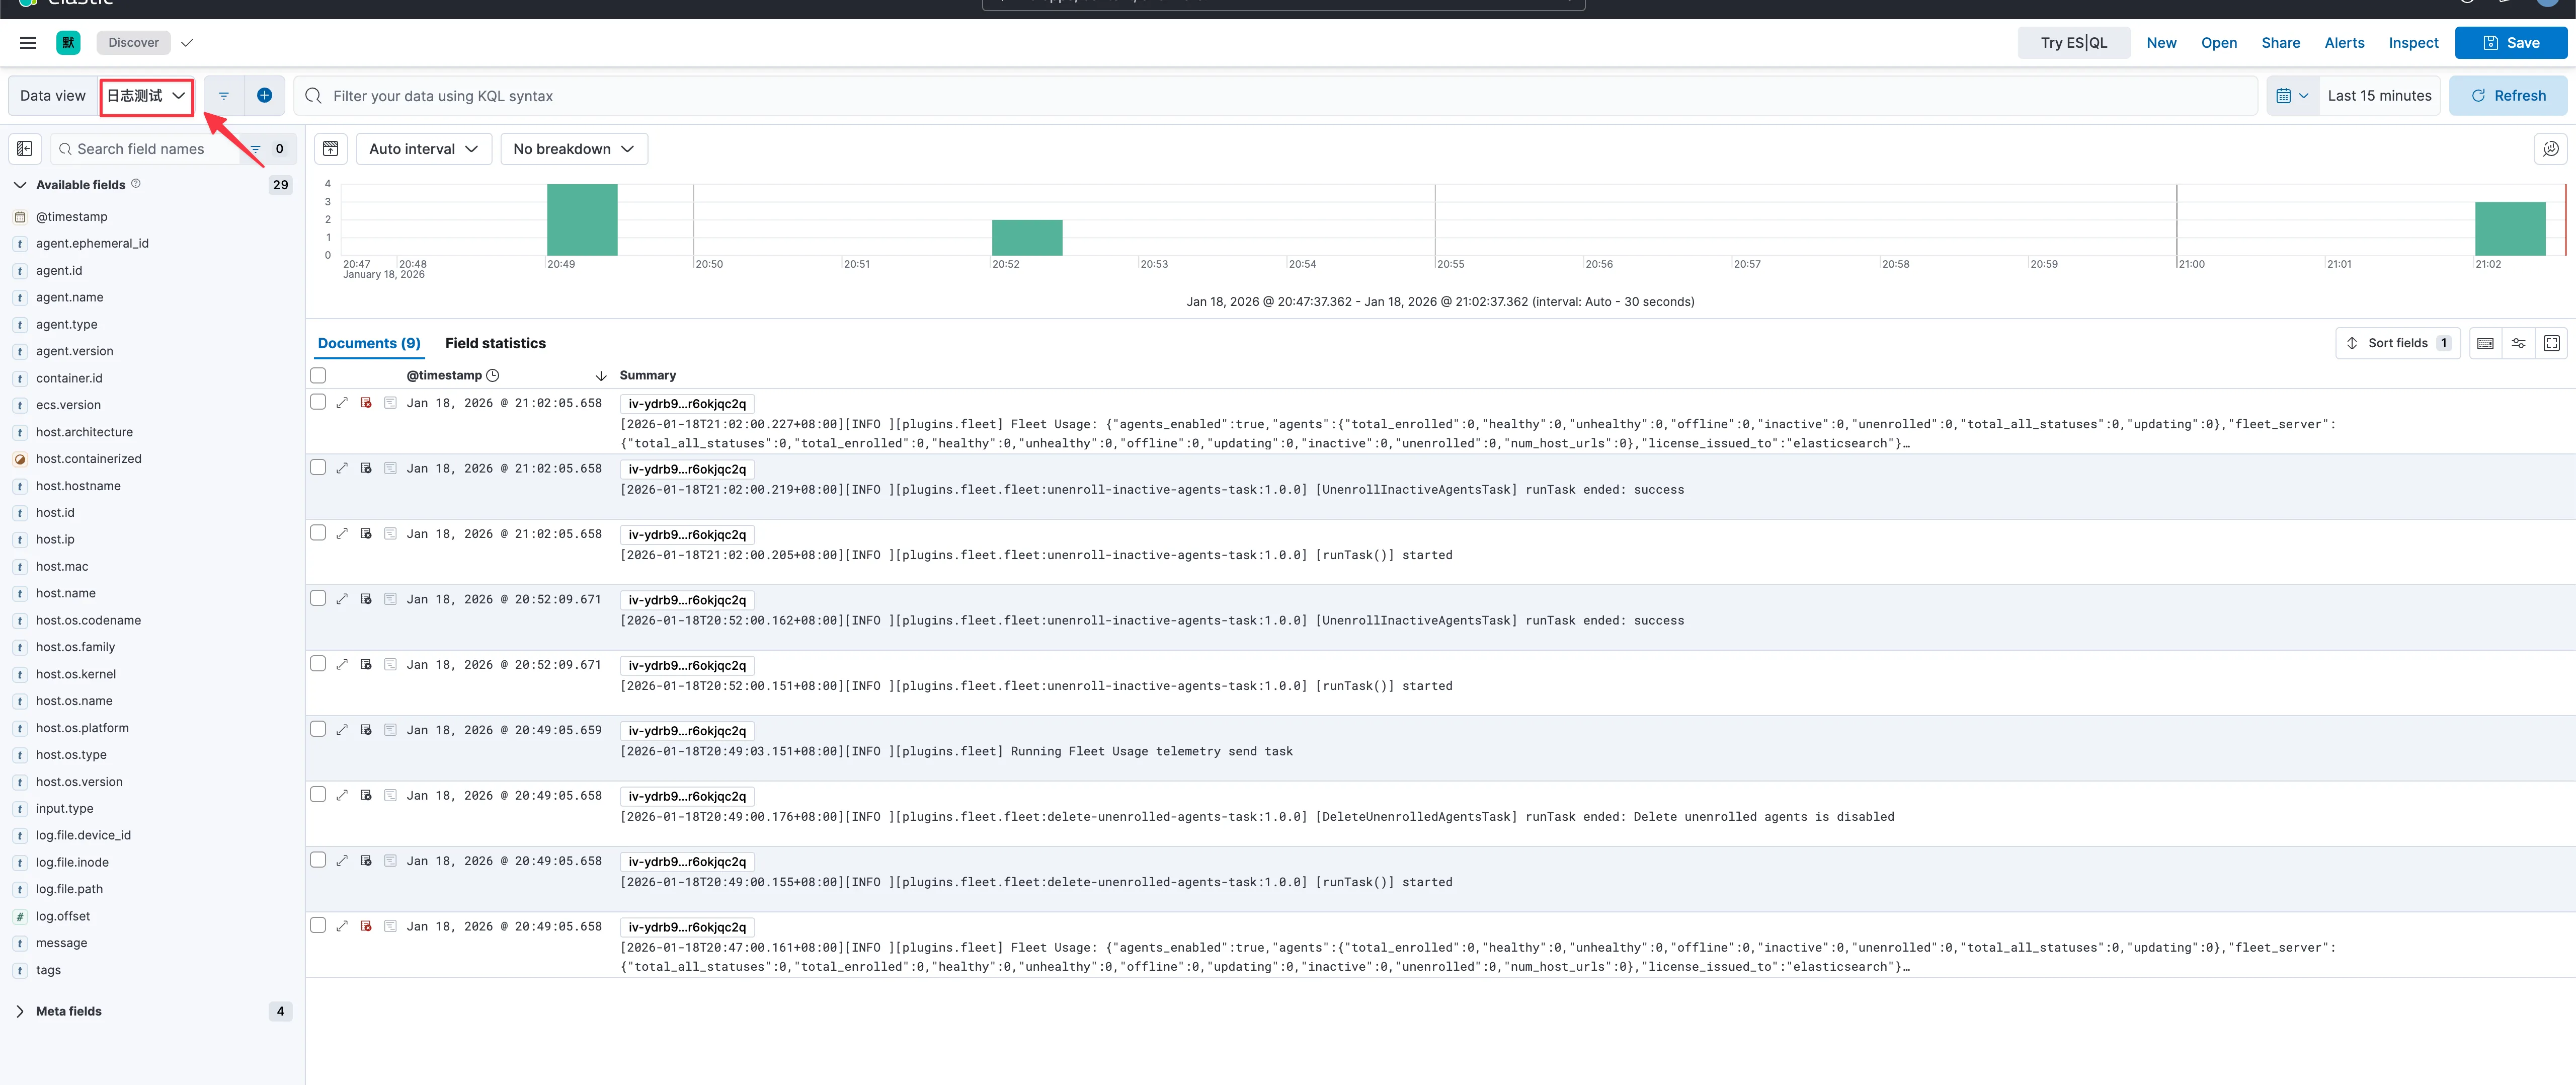Click the add filter plus icon
2576x1085 pixels.
[264, 96]
